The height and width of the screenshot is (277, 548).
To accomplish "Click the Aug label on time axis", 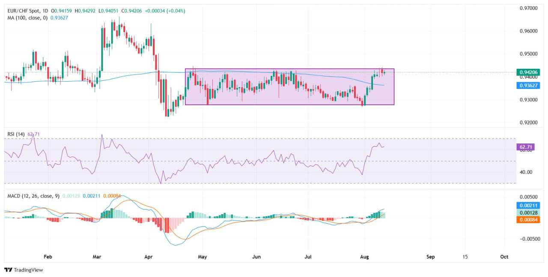I will tap(364, 256).
